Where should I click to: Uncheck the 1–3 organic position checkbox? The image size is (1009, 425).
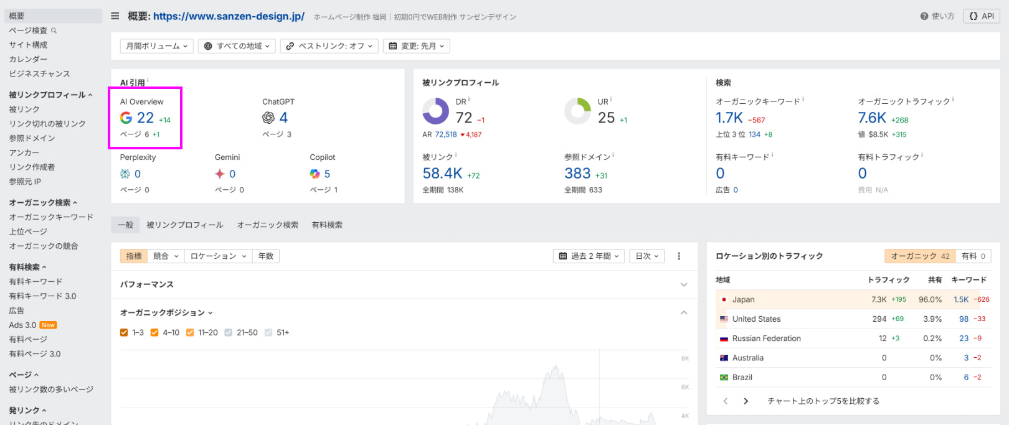(124, 333)
